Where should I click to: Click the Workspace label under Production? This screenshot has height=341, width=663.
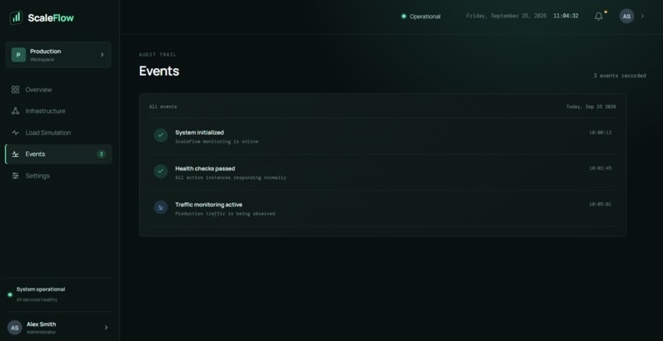click(42, 60)
